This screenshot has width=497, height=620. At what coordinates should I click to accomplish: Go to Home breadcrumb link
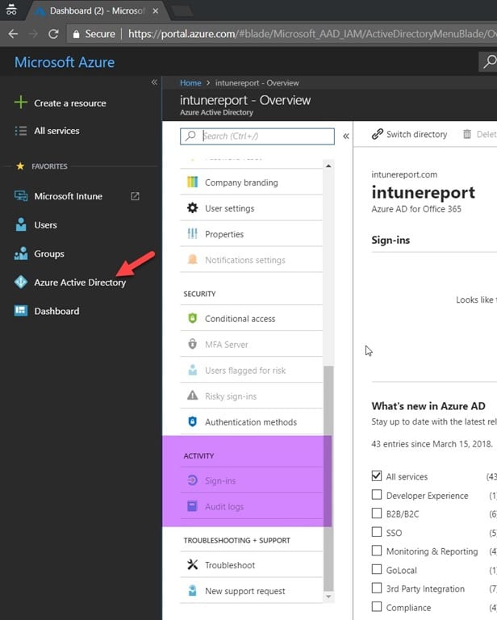tap(190, 83)
